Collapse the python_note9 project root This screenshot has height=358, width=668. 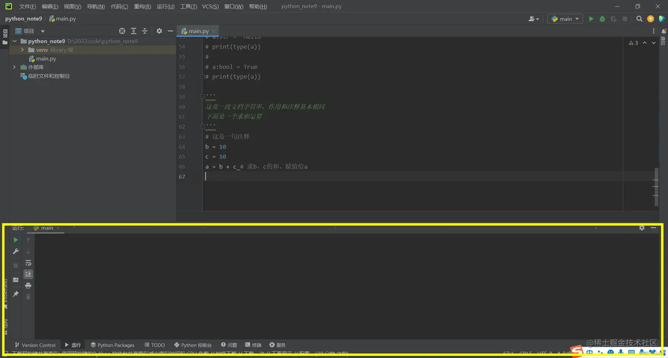click(x=15, y=41)
